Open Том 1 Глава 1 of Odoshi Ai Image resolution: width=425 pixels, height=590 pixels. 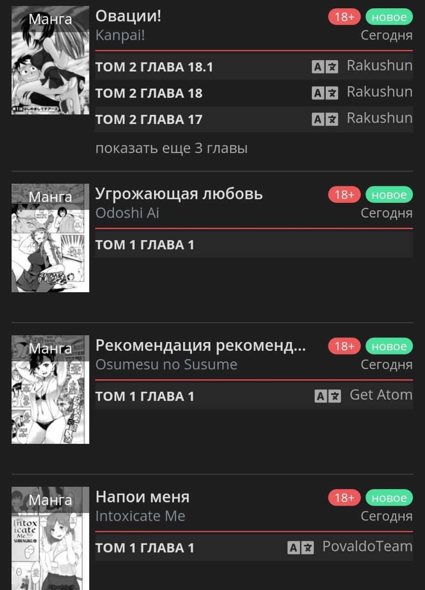click(254, 245)
